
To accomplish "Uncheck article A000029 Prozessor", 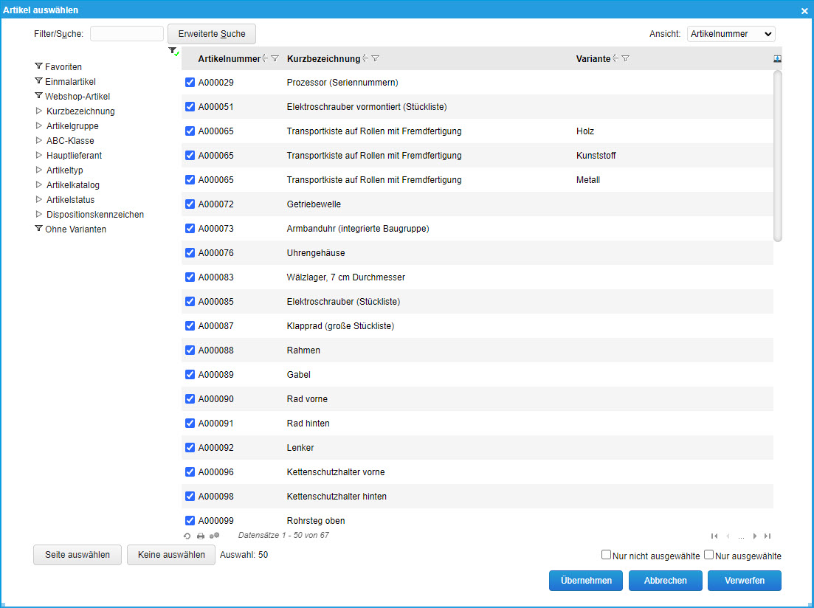I will click(190, 83).
